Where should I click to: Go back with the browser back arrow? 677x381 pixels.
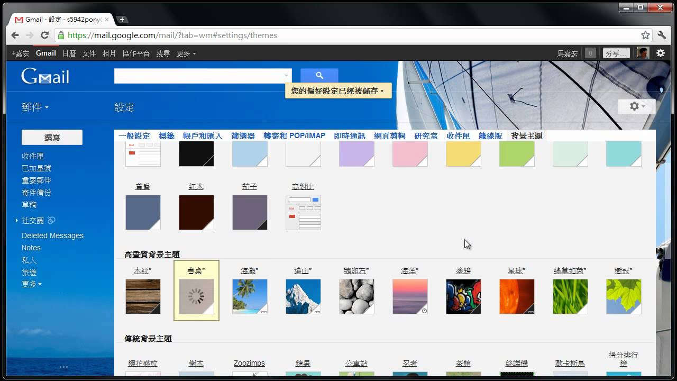[x=15, y=35]
